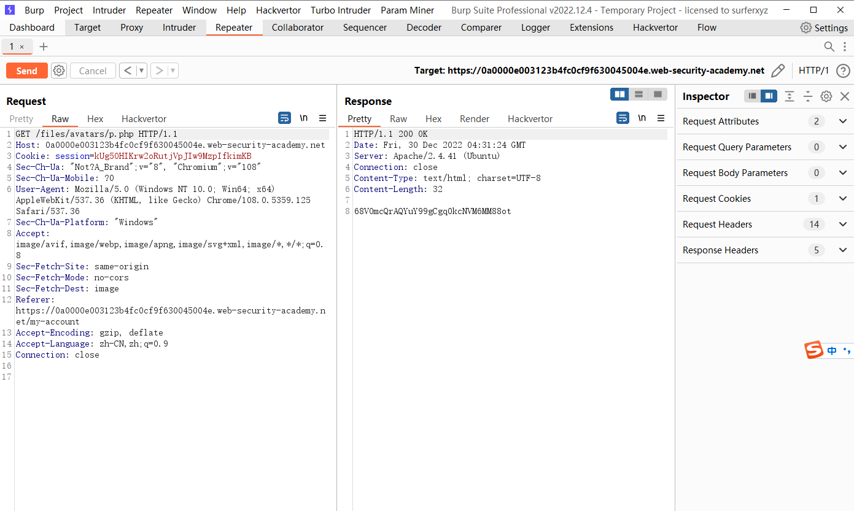This screenshot has width=854, height=511.
Task: Click HTTP/1.1 200 OK status line
Action: [x=390, y=134]
